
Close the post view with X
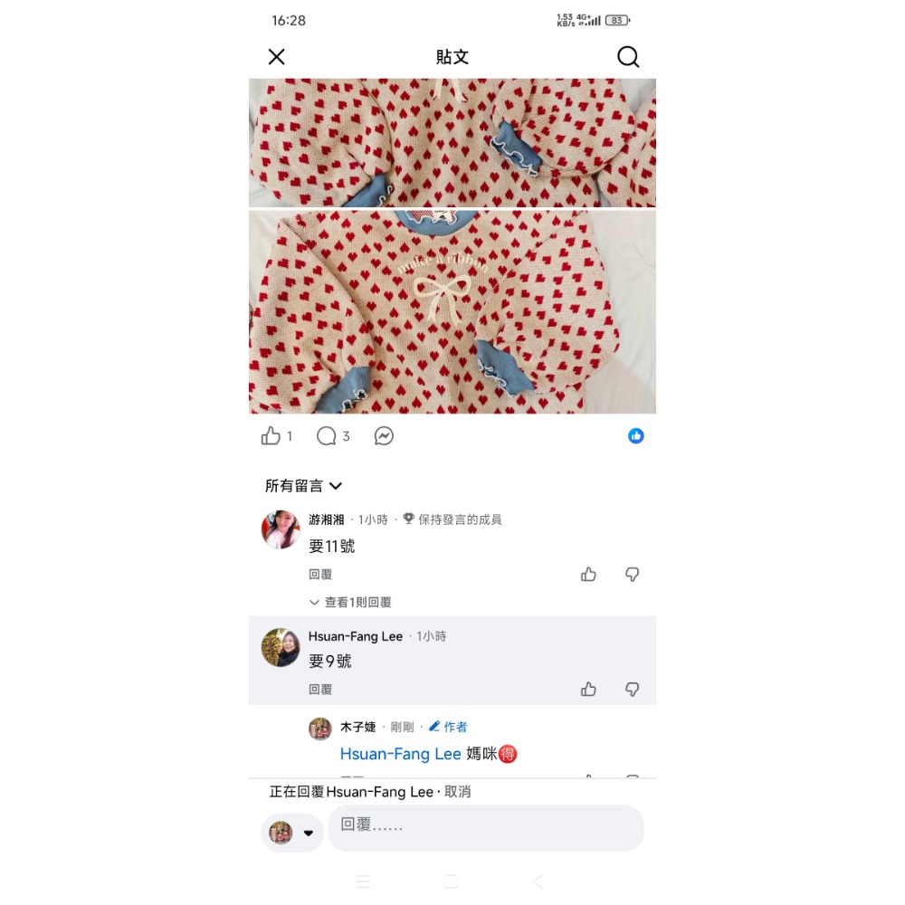(x=276, y=56)
